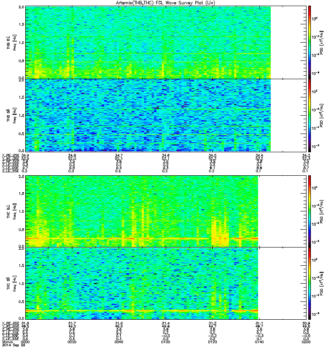Click the 'X_RE_GSE' row label under THC panels
The width and height of the screenshot is (327, 348).
[x=10, y=323]
